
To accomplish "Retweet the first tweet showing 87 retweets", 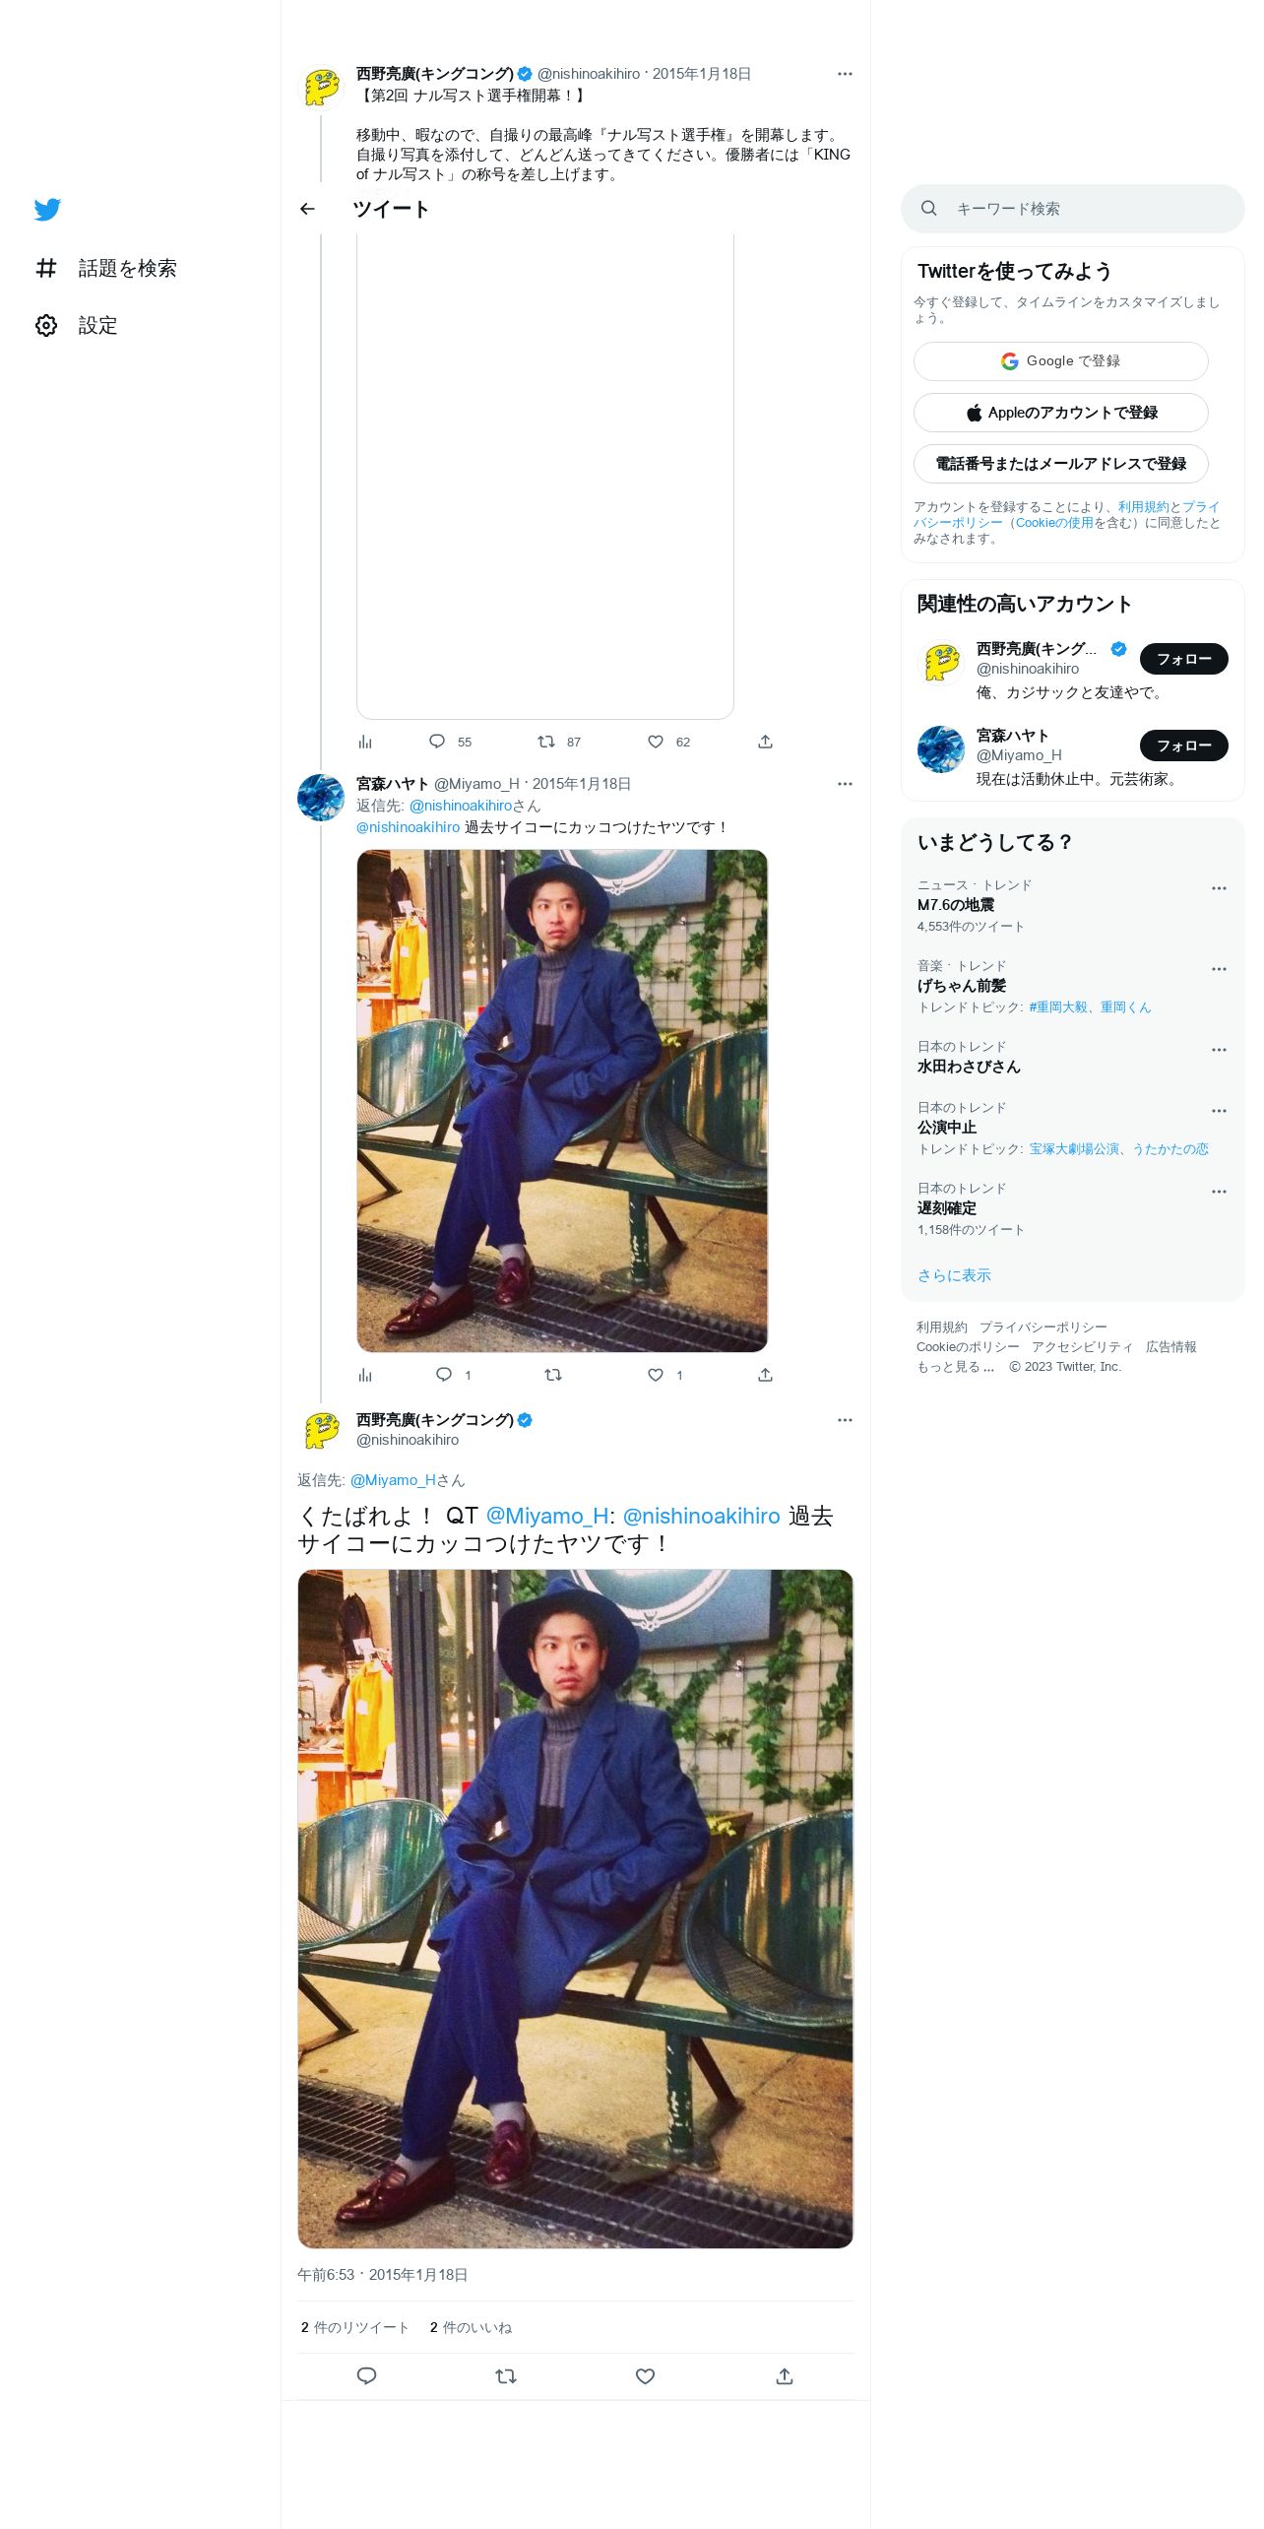I will [x=546, y=742].
